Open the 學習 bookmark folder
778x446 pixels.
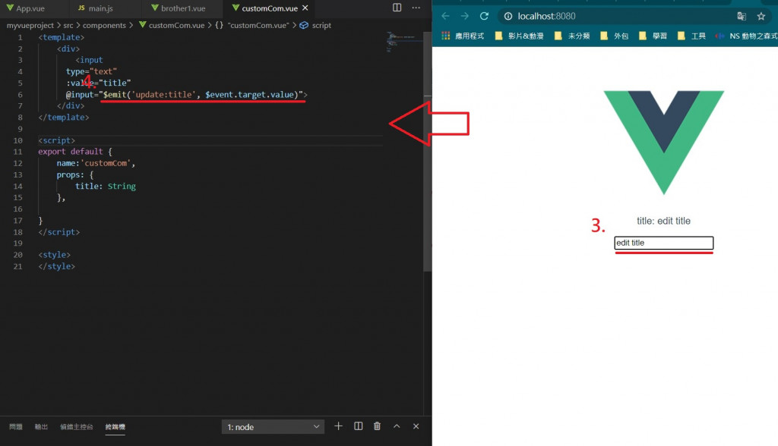[653, 36]
